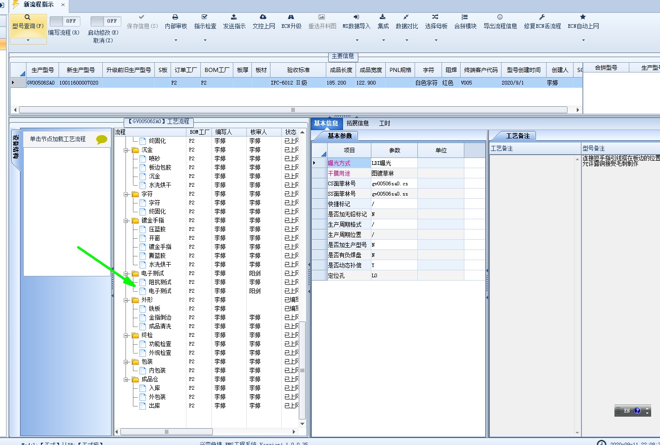Open the 指示检查 dropdown arrow
660x445 pixels.
coord(205,40)
